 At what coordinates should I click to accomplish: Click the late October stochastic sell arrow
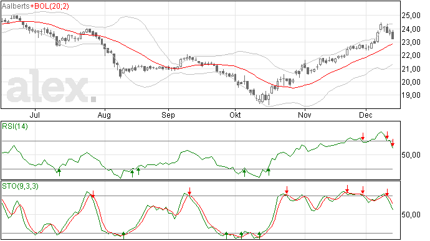tap(287, 190)
